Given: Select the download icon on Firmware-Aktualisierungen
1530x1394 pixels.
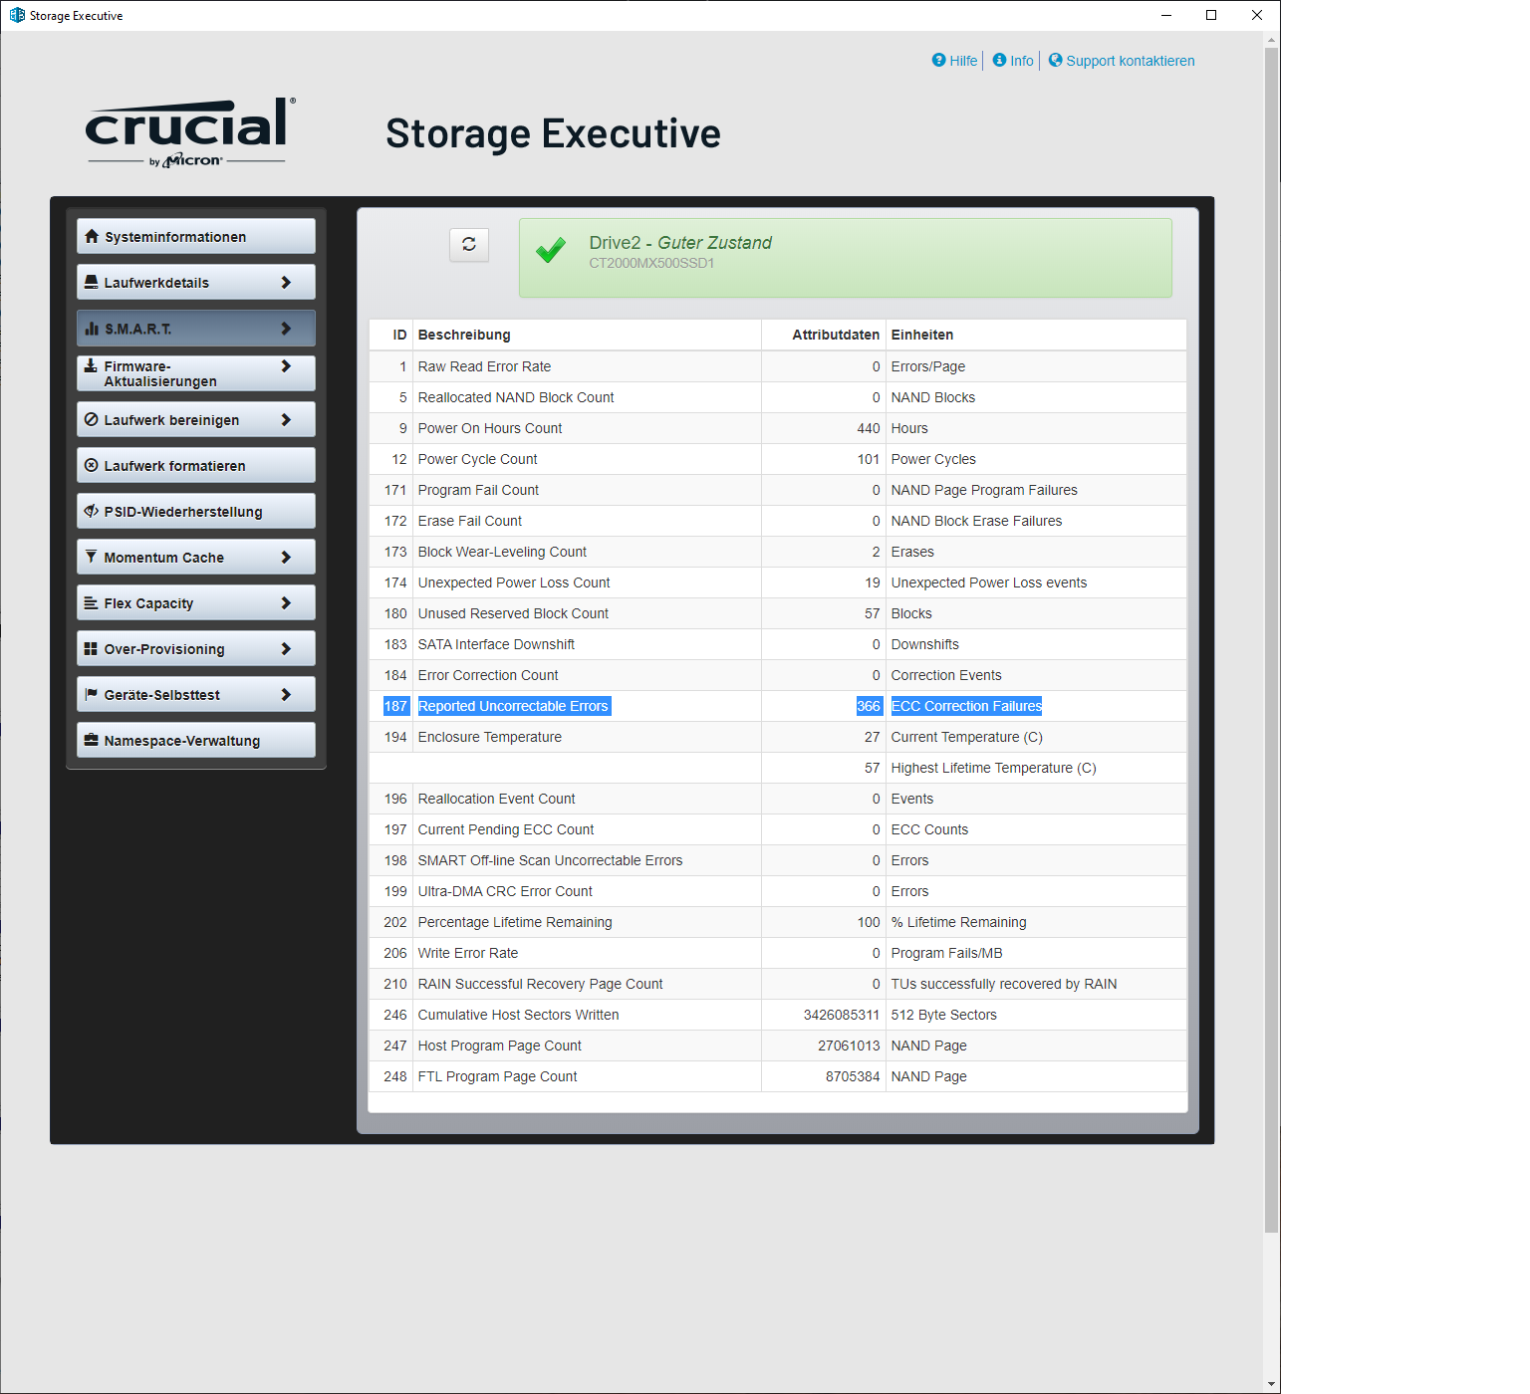Looking at the screenshot, I should tap(93, 365).
